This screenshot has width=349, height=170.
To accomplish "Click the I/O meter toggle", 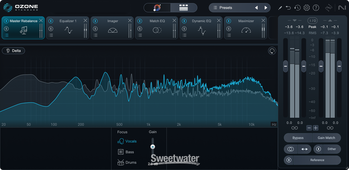I will [x=313, y=21].
